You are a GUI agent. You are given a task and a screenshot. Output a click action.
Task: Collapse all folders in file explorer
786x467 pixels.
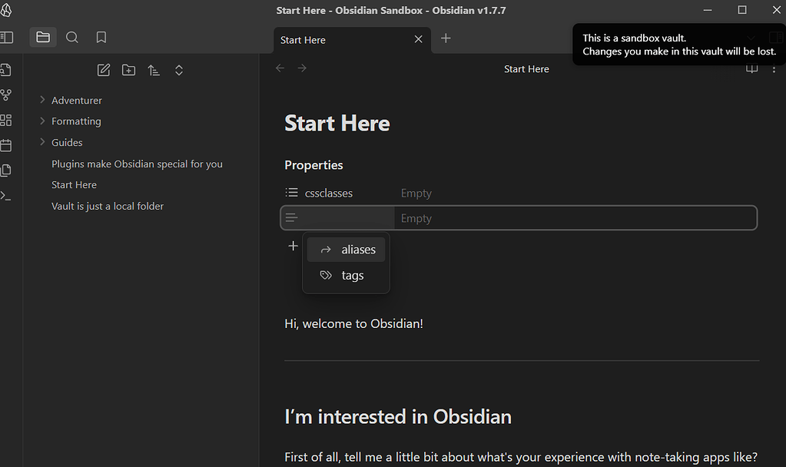[x=178, y=70]
